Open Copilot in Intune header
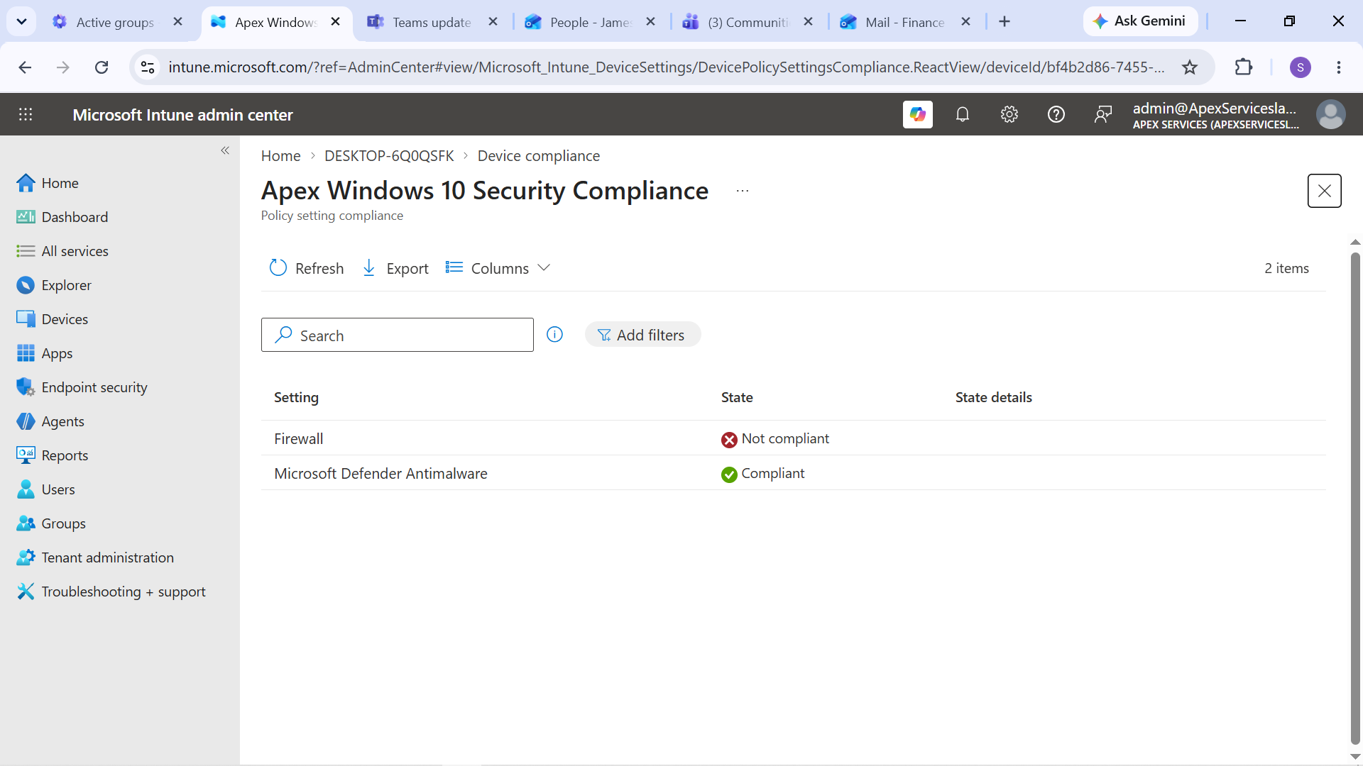Image resolution: width=1363 pixels, height=766 pixels. [x=917, y=114]
